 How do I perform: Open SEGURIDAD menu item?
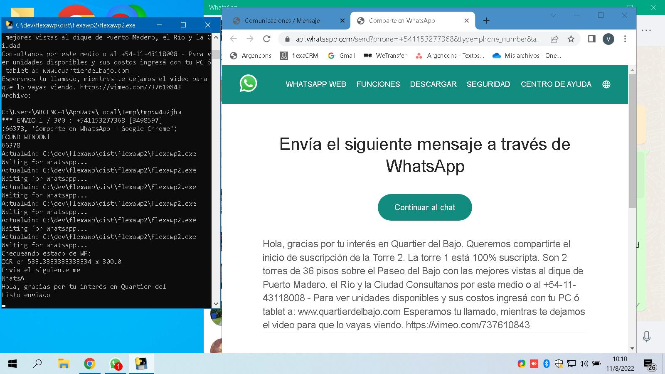(x=488, y=84)
